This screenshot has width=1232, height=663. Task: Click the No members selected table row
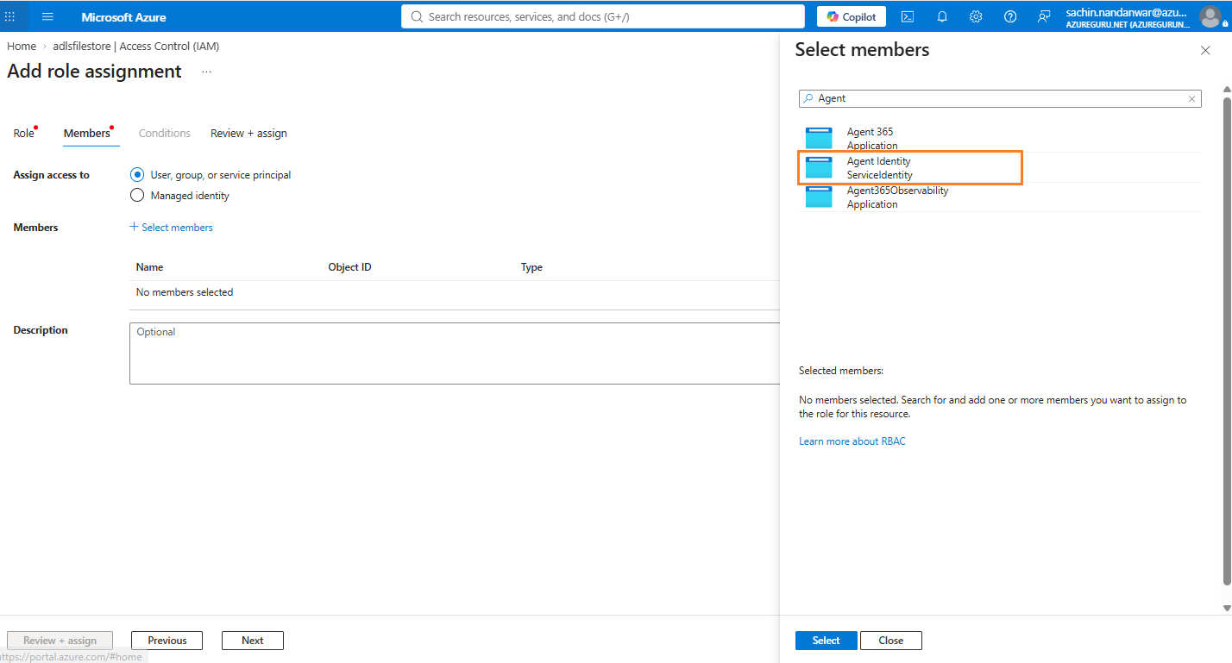pos(455,293)
